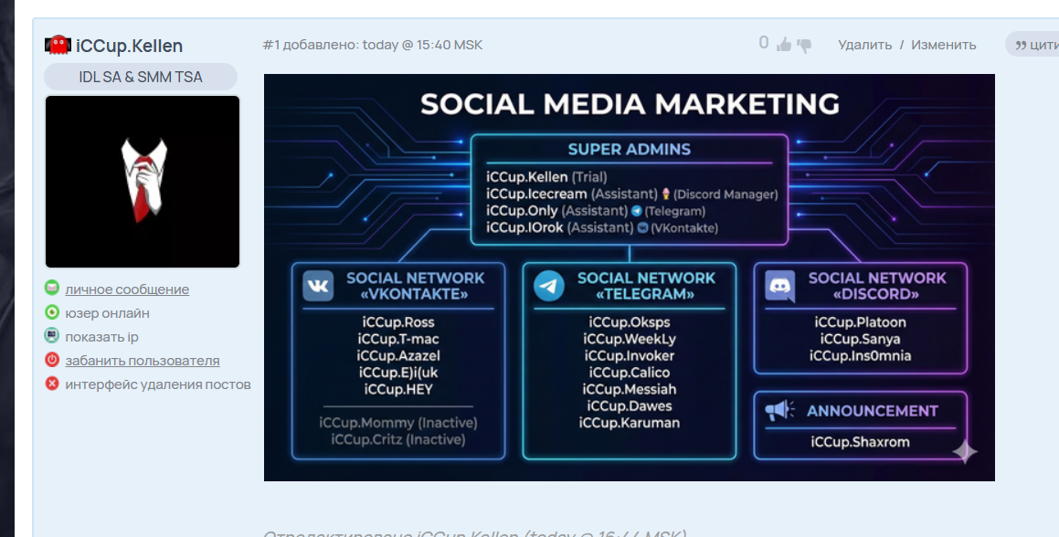The width and height of the screenshot is (1059, 537).
Task: Click the monitor icon next to показать ip
Action: 52,336
